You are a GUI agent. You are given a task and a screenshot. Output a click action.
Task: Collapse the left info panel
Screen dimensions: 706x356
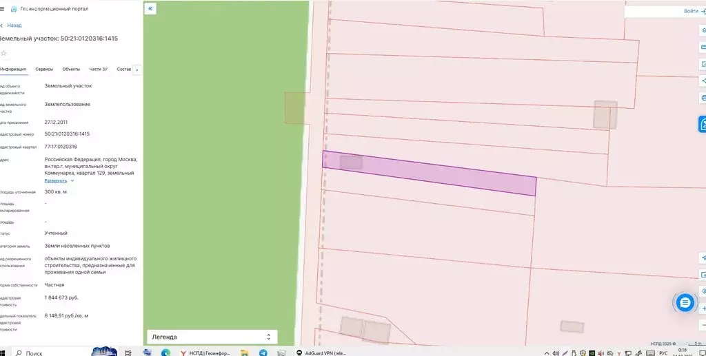point(150,9)
